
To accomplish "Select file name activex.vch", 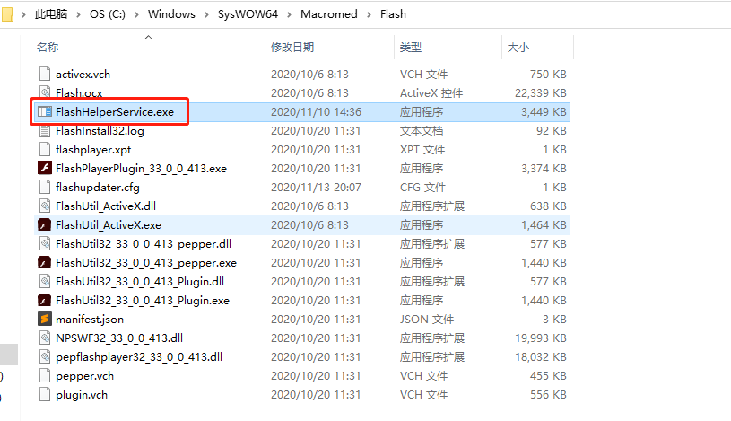I will pos(83,75).
